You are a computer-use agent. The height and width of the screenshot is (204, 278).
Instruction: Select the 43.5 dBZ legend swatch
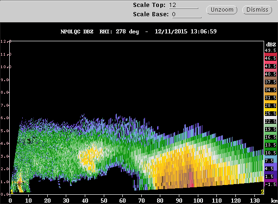click(270, 66)
